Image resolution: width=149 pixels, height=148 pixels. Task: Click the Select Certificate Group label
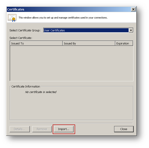click(25, 30)
